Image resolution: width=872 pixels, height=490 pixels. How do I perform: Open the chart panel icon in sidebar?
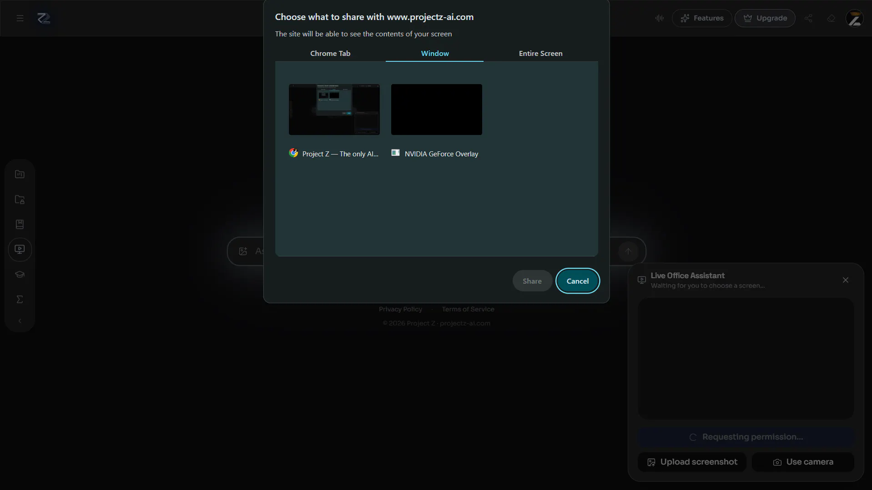pos(20,174)
